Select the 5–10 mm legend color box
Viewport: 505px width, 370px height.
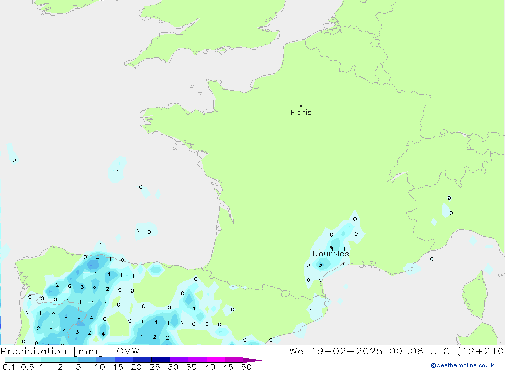coord(87,360)
